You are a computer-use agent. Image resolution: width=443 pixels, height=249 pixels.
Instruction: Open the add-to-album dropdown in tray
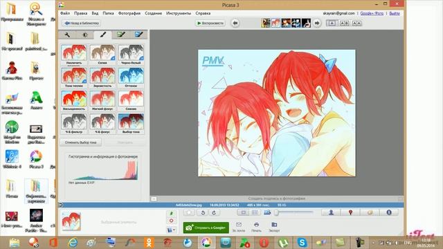pyautogui.click(x=171, y=230)
